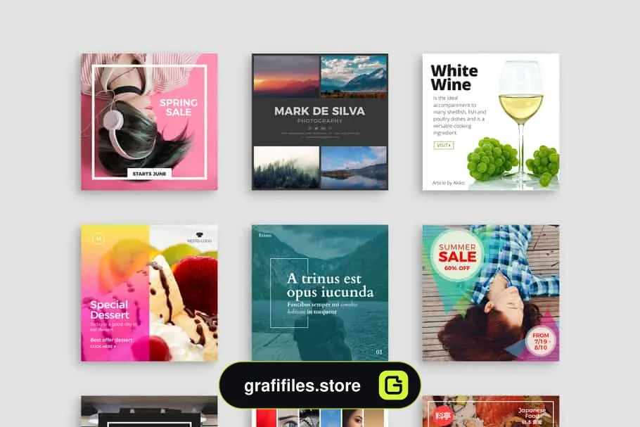Screen dimensions: 640x427
Task: Select the "Article by Akiko" text
Action: (x=449, y=183)
